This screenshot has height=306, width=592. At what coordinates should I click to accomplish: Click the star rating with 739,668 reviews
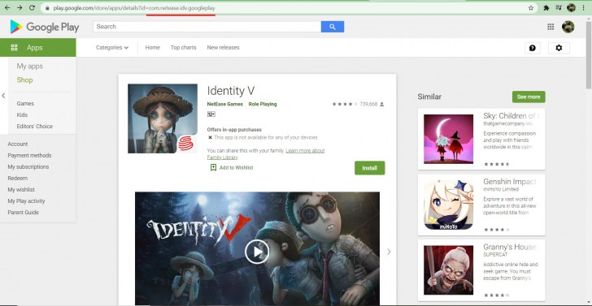click(358, 104)
